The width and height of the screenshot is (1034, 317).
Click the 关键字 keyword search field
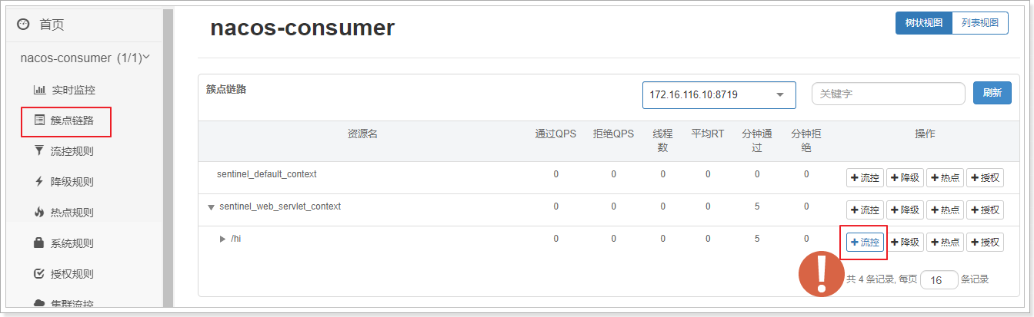point(888,94)
